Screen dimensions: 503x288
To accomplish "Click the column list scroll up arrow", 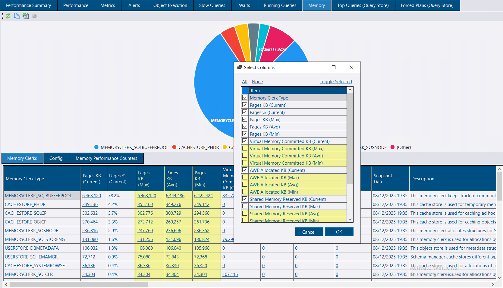I will tap(350, 90).
